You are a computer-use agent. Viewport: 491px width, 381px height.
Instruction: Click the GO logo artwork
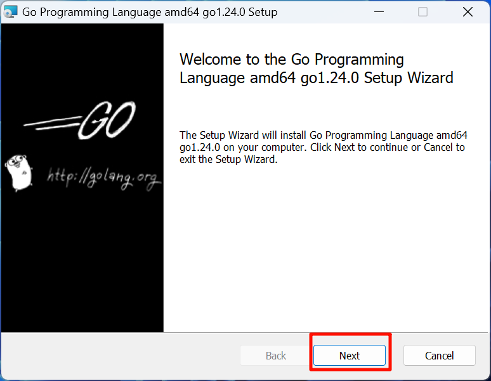coord(80,120)
